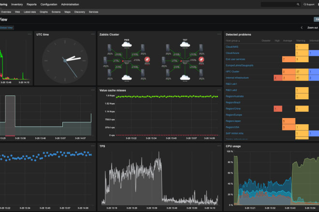Open the Region/China host group link

pos(233,108)
